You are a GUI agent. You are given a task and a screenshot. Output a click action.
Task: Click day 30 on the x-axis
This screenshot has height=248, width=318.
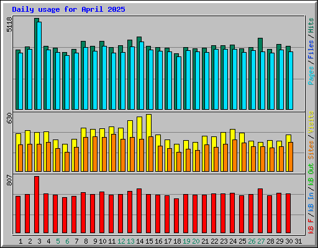[289, 241]
